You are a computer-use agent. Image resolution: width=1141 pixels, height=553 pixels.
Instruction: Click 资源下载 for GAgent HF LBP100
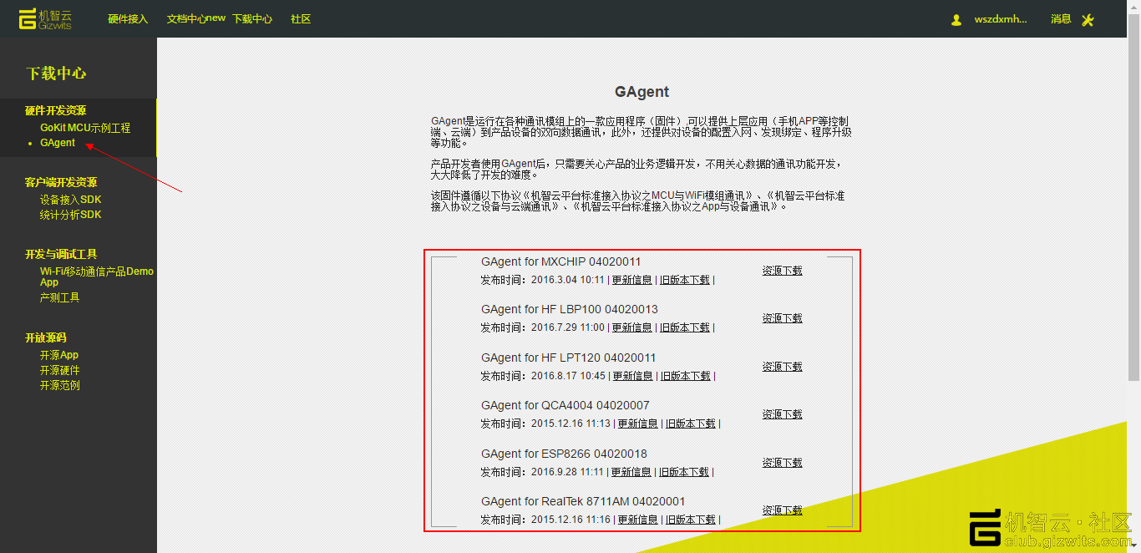pos(782,318)
